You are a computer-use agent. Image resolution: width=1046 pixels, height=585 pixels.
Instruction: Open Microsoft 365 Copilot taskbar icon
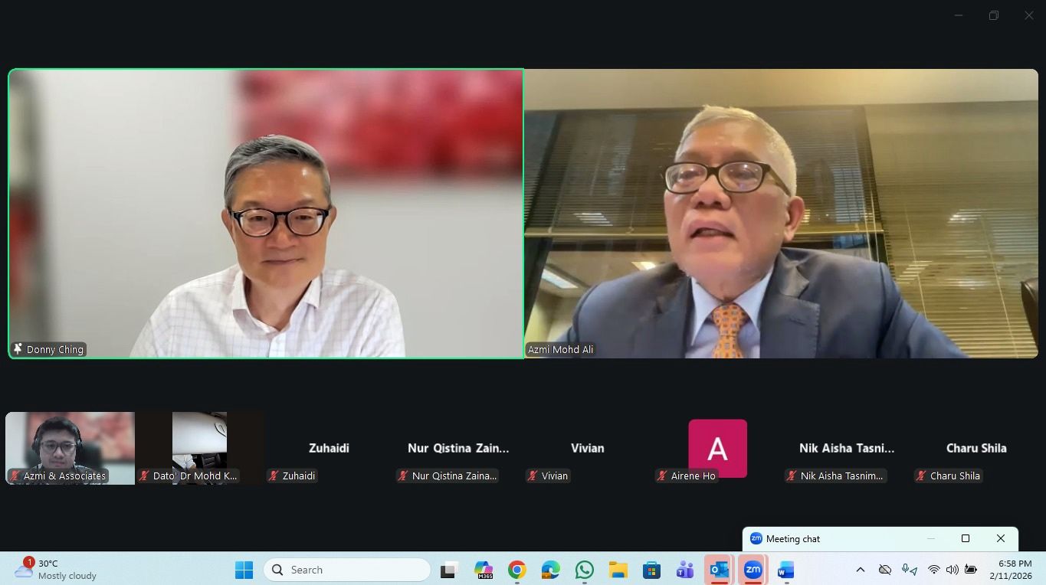click(x=484, y=570)
